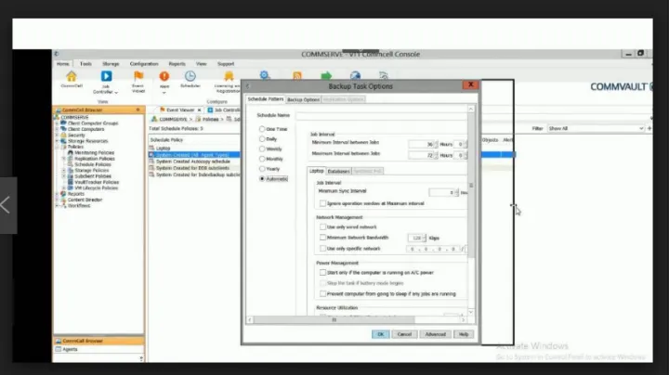Expand the Storage Resources tree node
Image resolution: width=669 pixels, height=375 pixels.
point(58,140)
